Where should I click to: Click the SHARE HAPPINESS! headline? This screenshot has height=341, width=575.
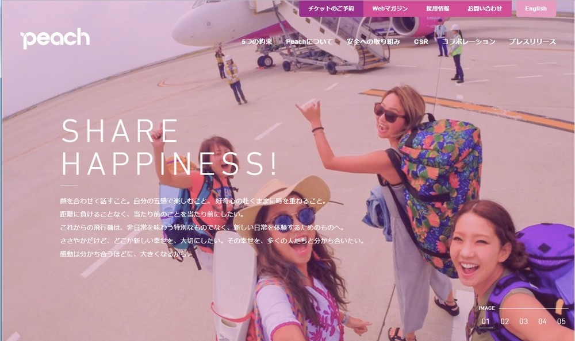pos(170,147)
